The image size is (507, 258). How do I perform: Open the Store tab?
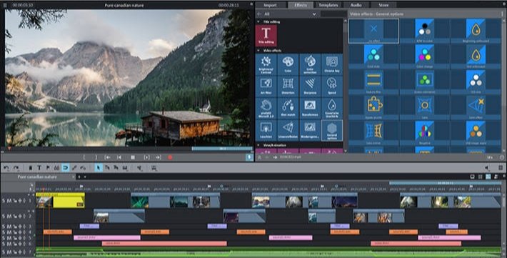383,5
